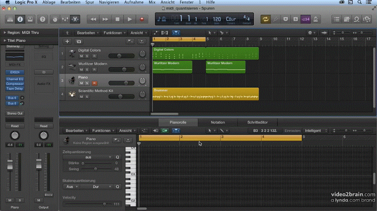The image size is (377, 211).
Task: Open the Aufnahme menu
Action: coord(134,2)
